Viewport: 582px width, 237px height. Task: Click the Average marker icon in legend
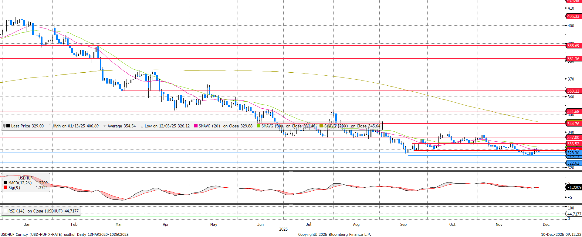[x=105, y=126]
